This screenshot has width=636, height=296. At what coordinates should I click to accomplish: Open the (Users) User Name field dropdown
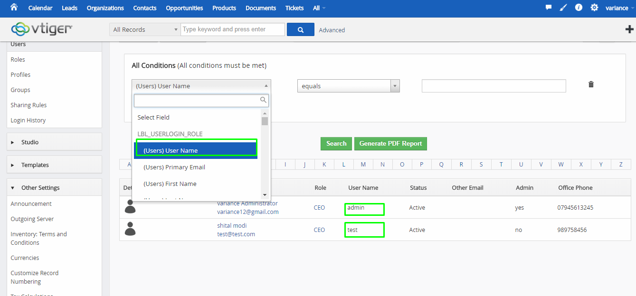201,86
